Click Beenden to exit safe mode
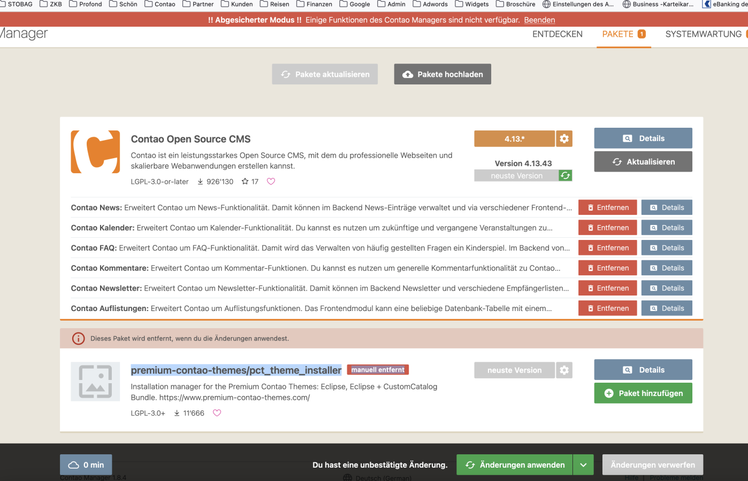 [539, 20]
